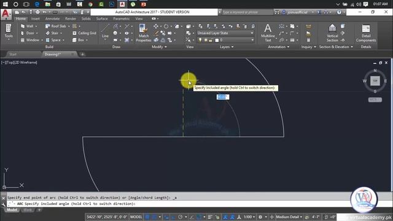Toggle layer 0 freeze sun icon
This screenshot has width=393, height=221.
pyautogui.click(x=205, y=40)
